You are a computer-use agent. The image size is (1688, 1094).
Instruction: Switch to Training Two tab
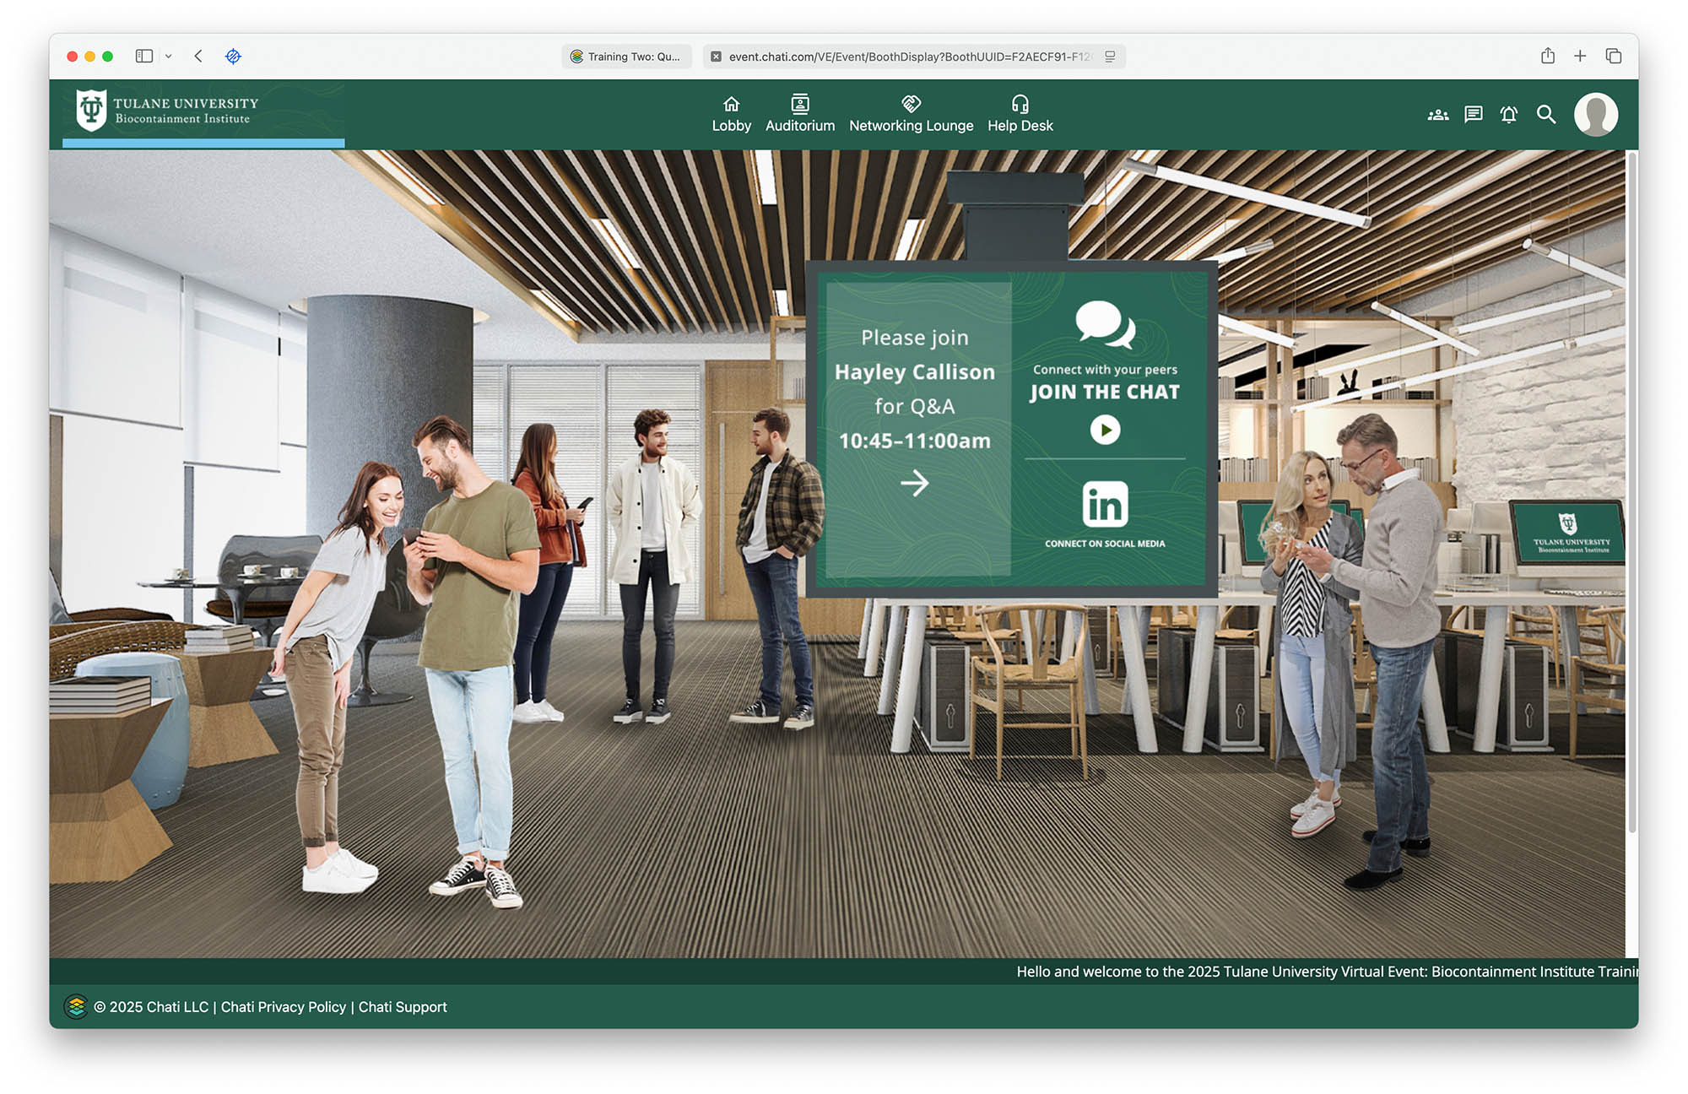tap(626, 57)
